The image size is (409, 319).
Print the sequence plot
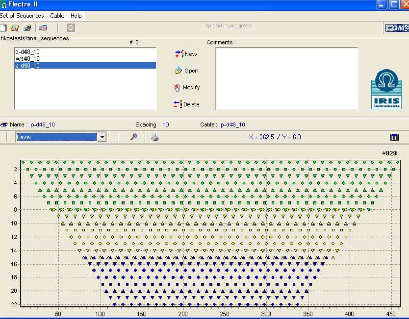click(154, 137)
